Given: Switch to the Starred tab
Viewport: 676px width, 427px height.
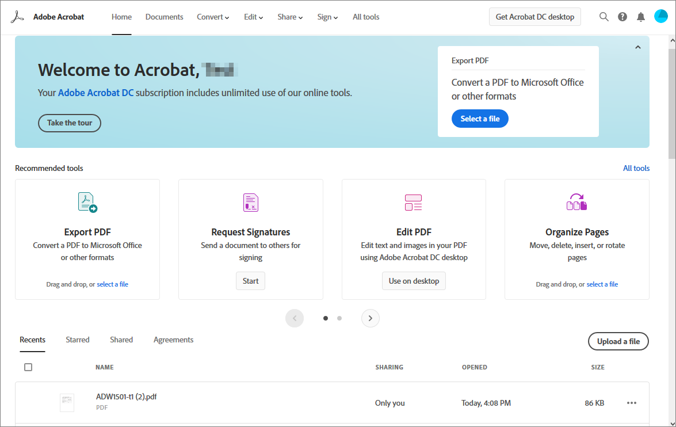Looking at the screenshot, I should click(77, 340).
